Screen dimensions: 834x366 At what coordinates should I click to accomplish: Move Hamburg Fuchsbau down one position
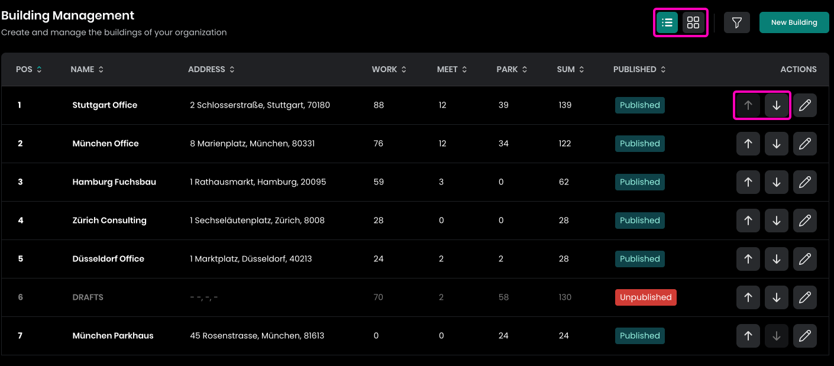pyautogui.click(x=776, y=182)
